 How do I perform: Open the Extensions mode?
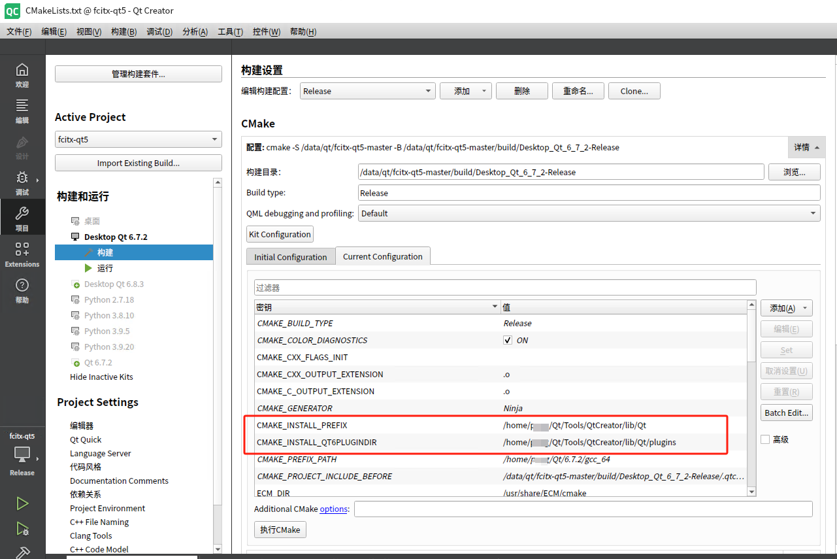click(22, 255)
